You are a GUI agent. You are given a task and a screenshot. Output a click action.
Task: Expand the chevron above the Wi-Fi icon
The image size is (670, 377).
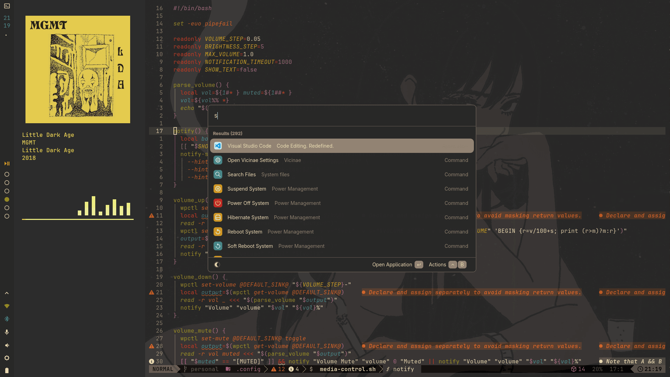pos(7,293)
